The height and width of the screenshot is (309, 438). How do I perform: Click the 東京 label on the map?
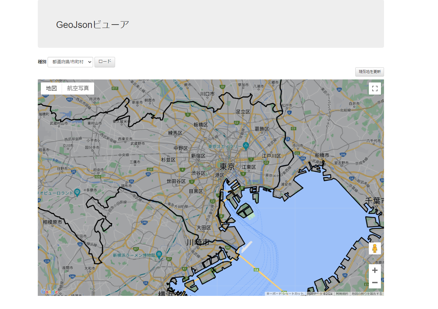(227, 167)
